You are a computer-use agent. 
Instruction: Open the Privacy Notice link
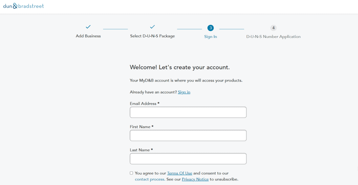coord(195,179)
